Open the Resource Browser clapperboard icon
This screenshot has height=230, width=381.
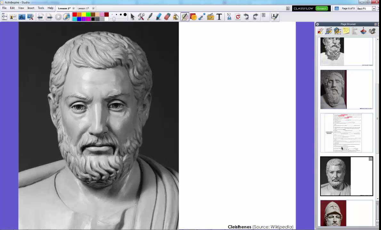[329, 31]
